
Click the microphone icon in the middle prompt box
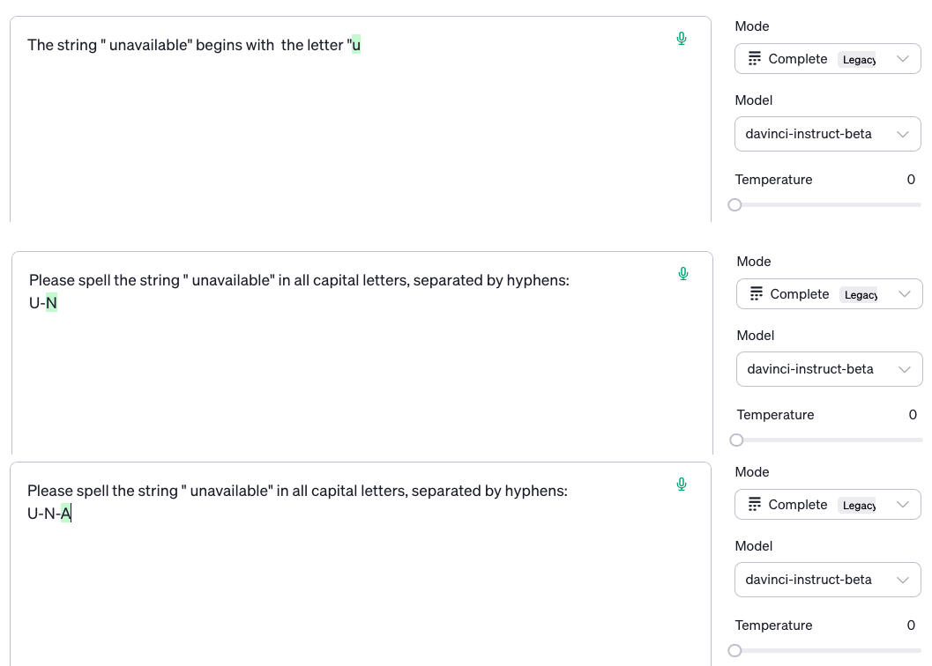point(683,274)
